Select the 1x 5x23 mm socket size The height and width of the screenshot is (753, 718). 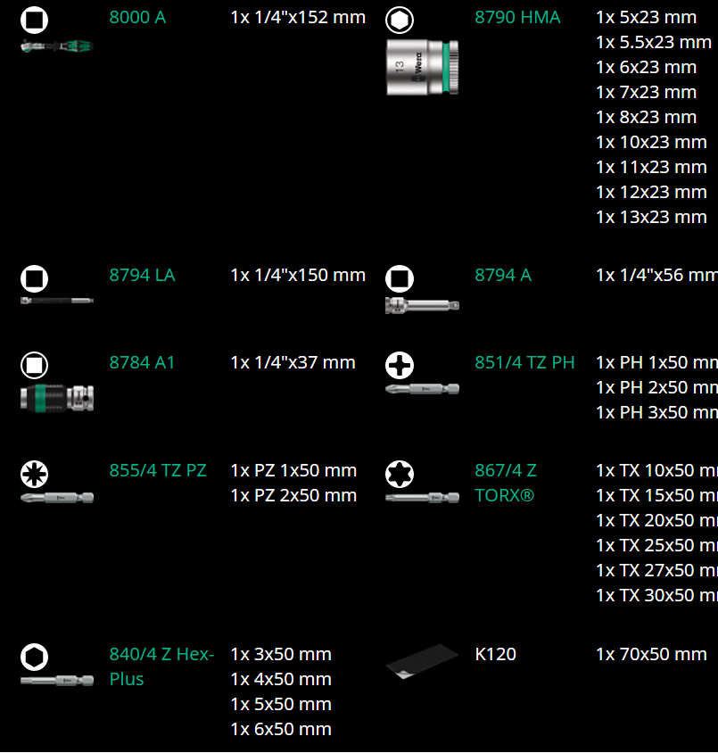tap(646, 18)
